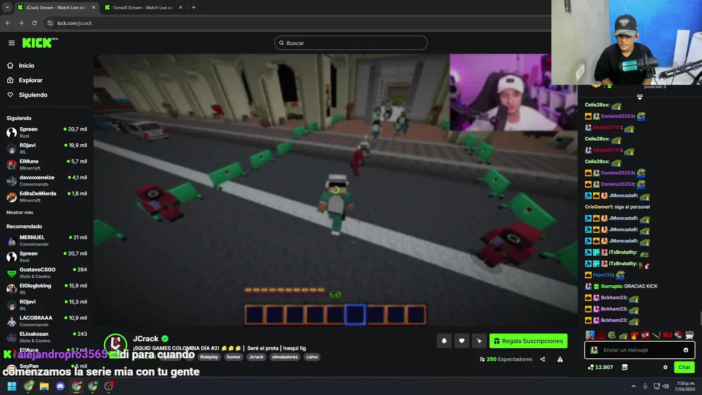Open GustavoCSGO recommended channel
Screen dimensions: 702x395
click(x=47, y=273)
